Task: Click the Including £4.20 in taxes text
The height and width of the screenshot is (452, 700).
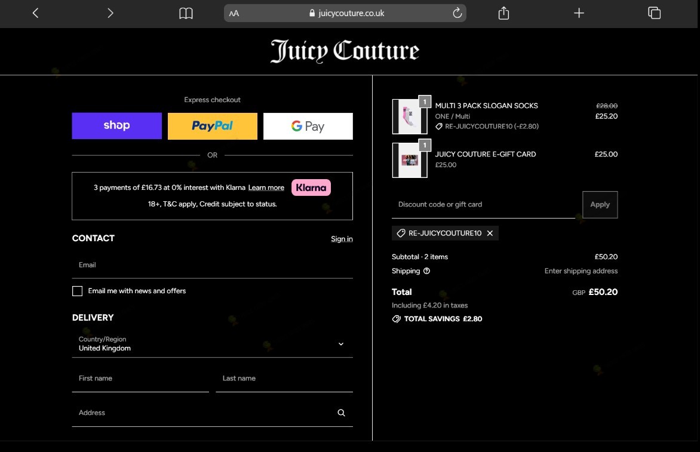Action: coord(429,305)
